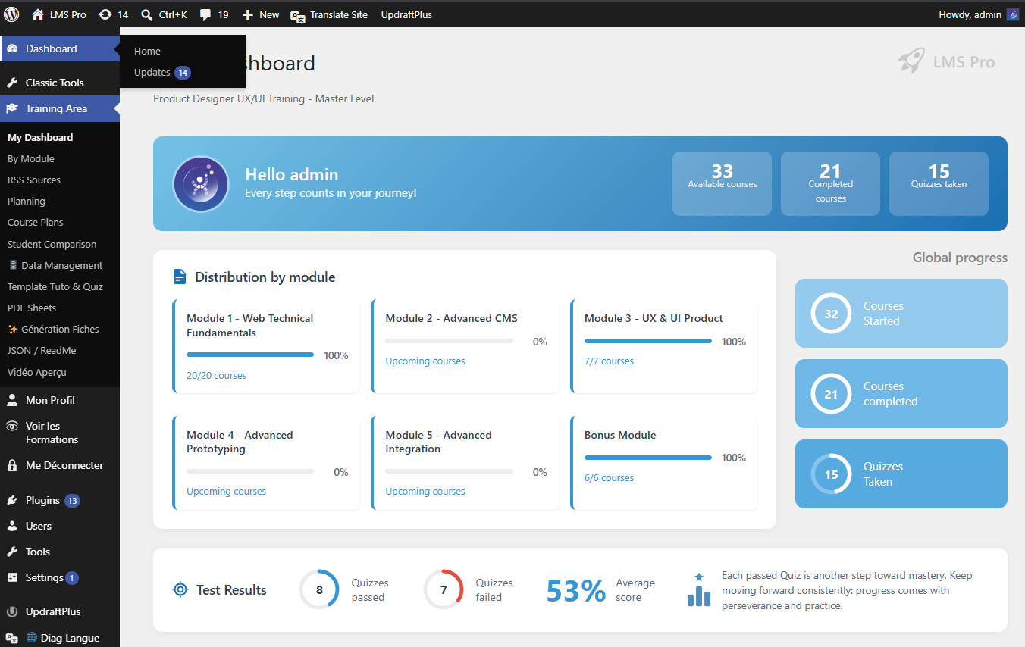Open PDF Sheets submenu item
This screenshot has height=647, width=1025.
click(32, 308)
